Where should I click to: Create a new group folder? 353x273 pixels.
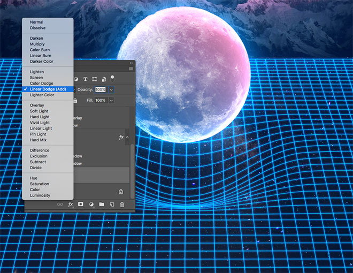102,204
